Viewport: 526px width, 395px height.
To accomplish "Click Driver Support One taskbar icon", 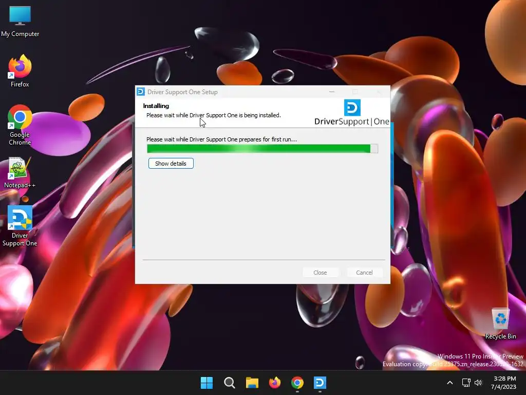I will click(x=320, y=383).
